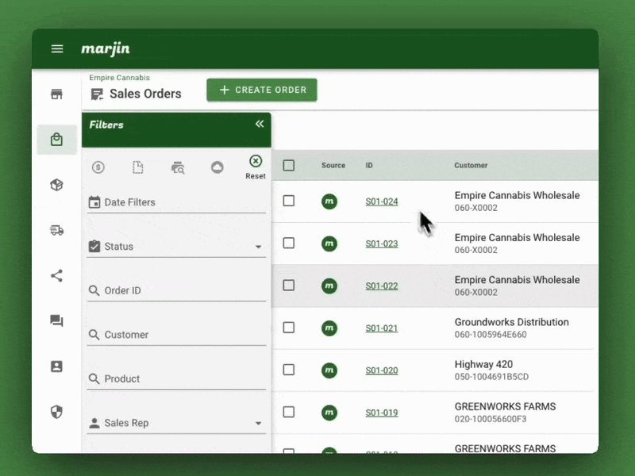
Task: Click the shield compliance icon
Action: [x=56, y=411]
